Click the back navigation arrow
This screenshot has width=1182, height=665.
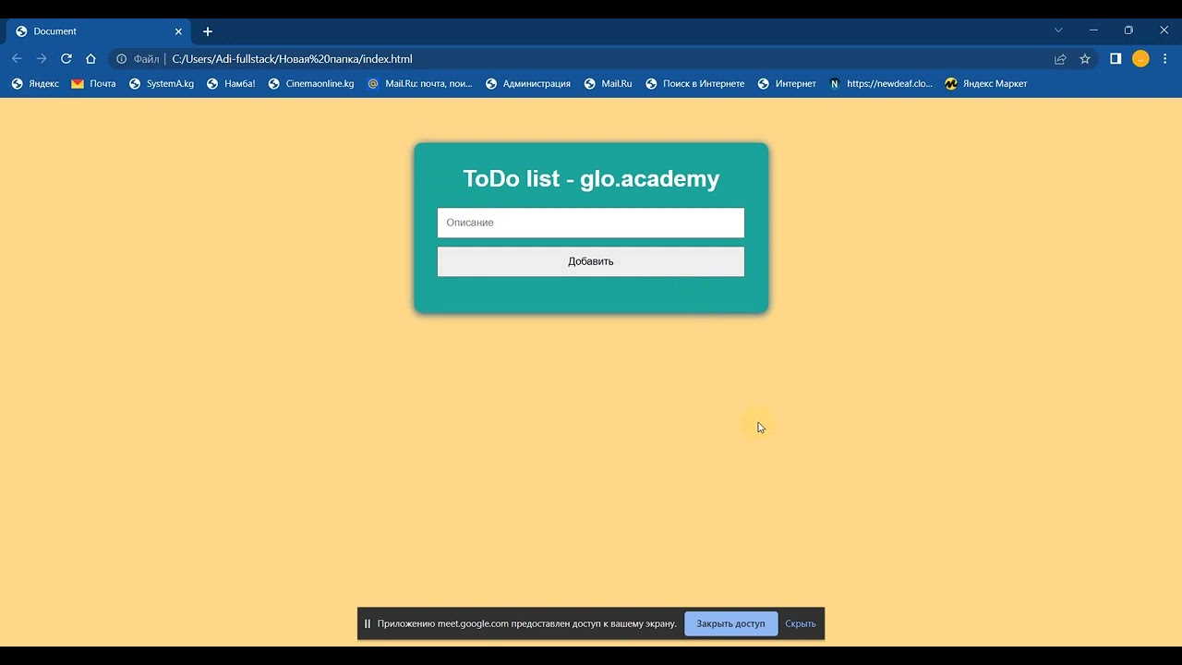(17, 58)
